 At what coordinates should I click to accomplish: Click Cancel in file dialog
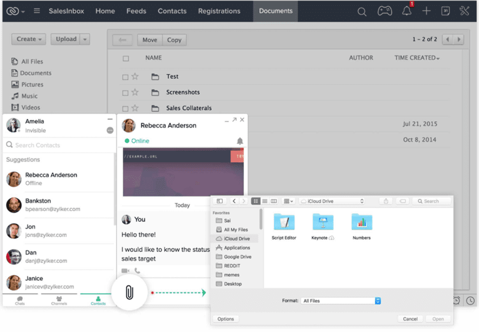[x=410, y=319]
